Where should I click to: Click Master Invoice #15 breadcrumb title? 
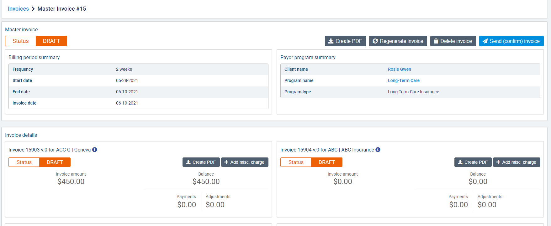61,9
